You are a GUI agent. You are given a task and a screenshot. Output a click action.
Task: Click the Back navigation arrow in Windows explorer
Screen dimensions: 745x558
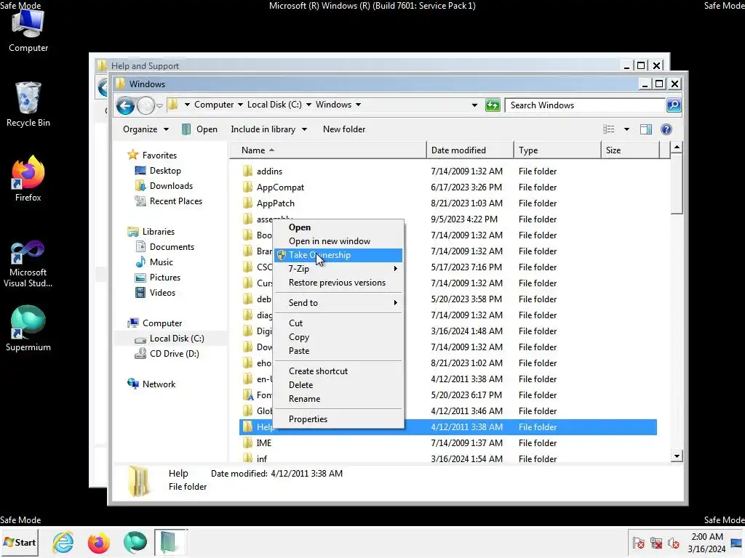click(x=125, y=105)
